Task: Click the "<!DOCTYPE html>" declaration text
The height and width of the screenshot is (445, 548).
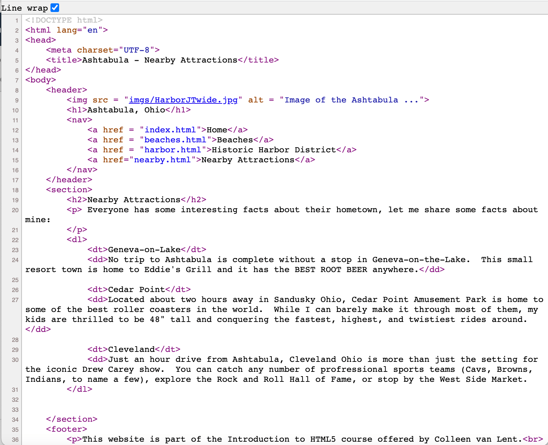Action: (x=64, y=20)
